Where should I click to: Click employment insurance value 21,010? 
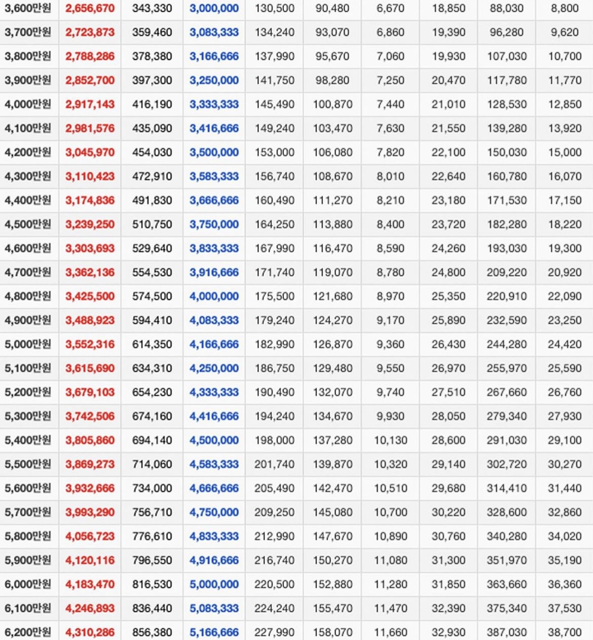pos(449,104)
